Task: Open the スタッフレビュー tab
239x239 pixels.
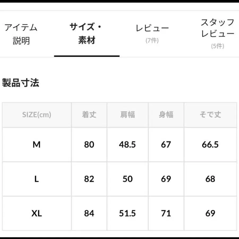Action: pyautogui.click(x=218, y=29)
